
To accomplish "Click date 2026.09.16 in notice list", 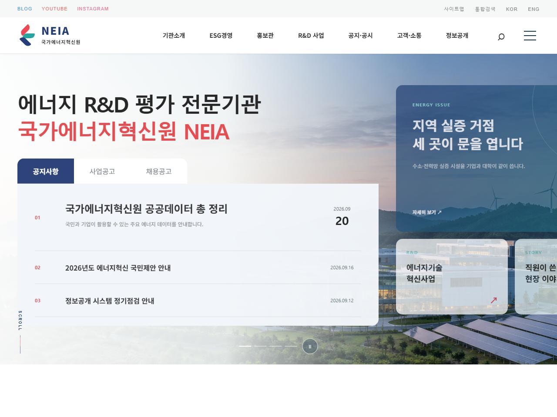I will 342,268.
